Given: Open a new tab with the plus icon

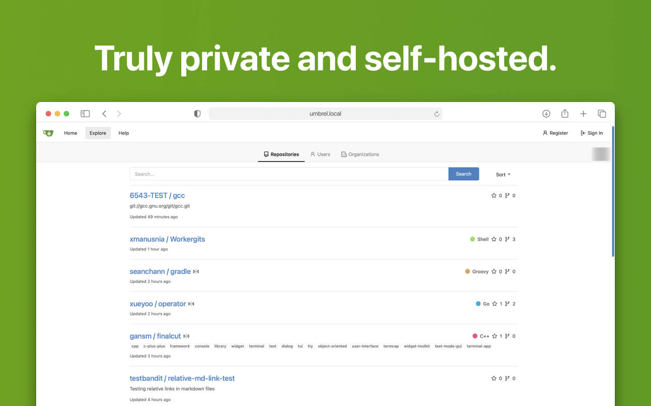Looking at the screenshot, I should click(583, 113).
